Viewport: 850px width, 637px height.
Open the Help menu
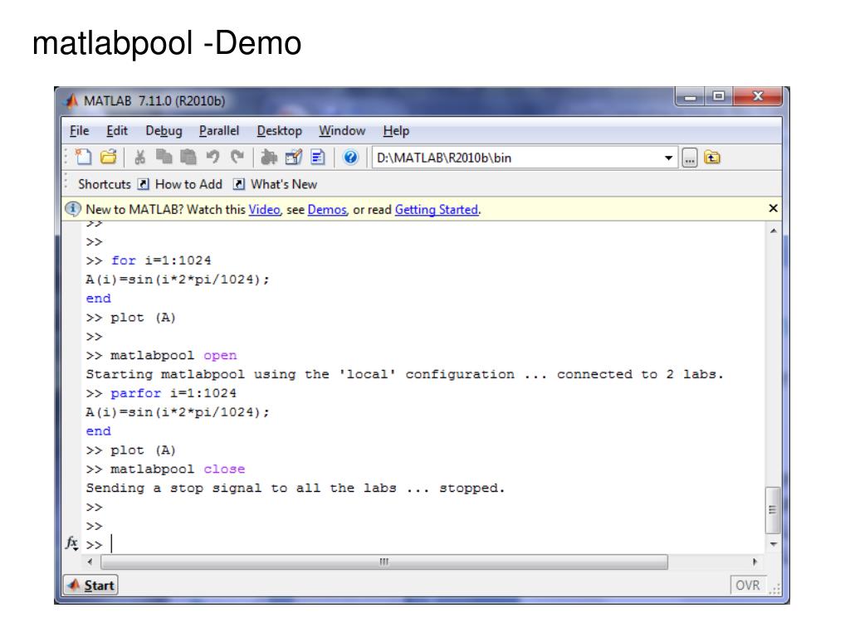[396, 130]
